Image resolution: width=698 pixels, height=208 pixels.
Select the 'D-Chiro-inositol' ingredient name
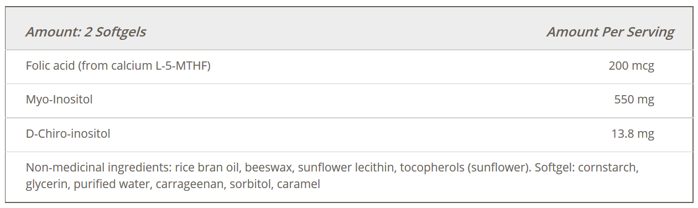tap(68, 133)
